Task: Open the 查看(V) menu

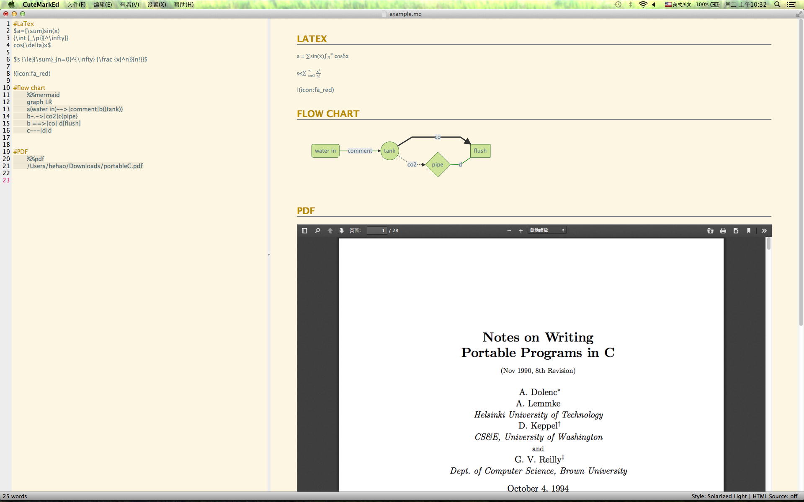Action: (129, 5)
